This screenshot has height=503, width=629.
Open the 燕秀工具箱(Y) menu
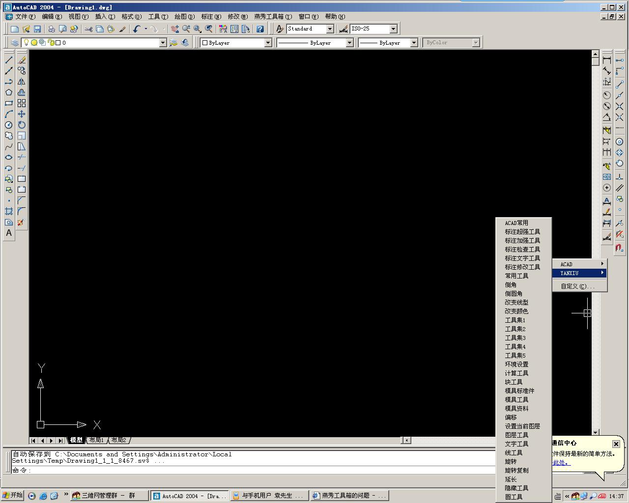click(x=273, y=16)
